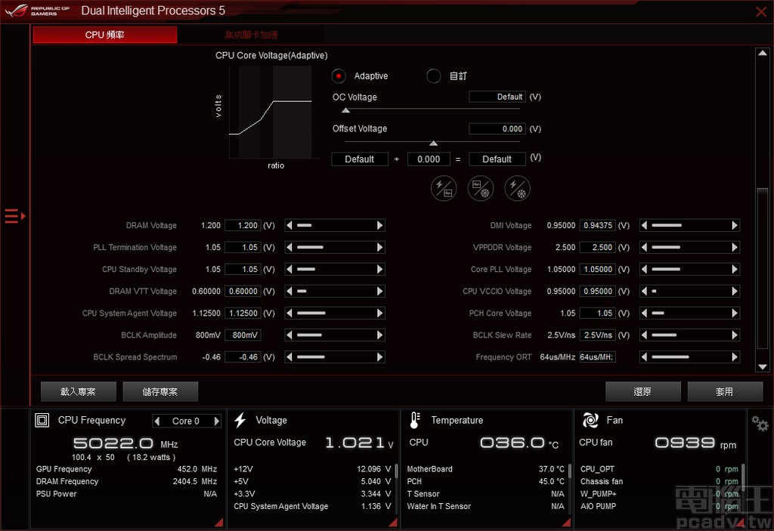The image size is (774, 531).
Task: Click the Fan panel icon
Action: point(590,421)
